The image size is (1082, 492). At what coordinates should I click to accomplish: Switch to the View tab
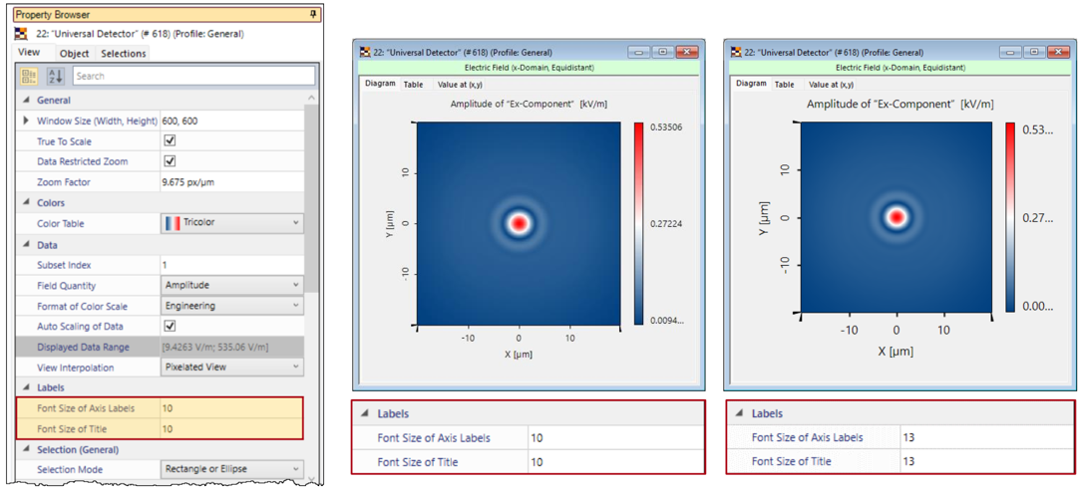tap(29, 53)
